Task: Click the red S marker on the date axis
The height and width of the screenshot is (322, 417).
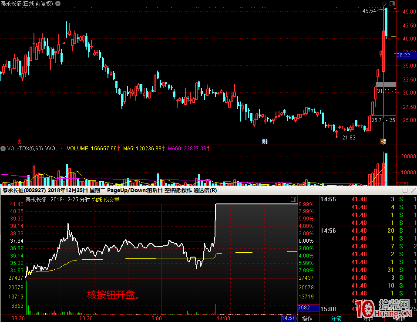Action: [x=20, y=142]
